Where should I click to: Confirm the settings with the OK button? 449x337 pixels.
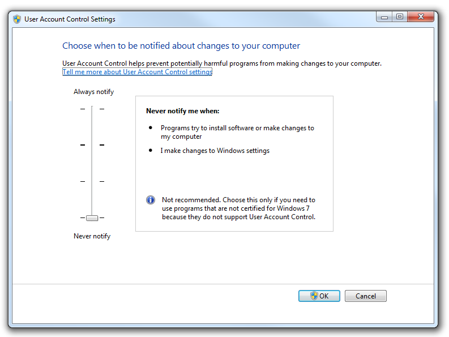pos(319,296)
